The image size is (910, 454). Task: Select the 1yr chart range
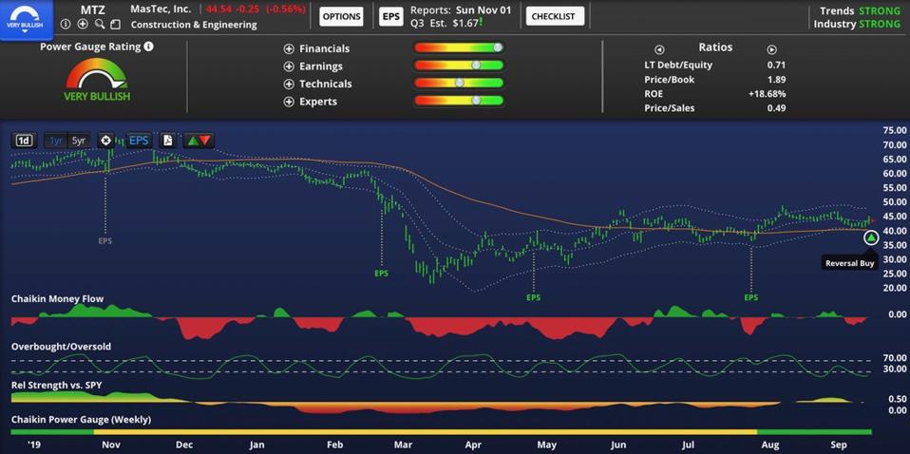coord(56,141)
